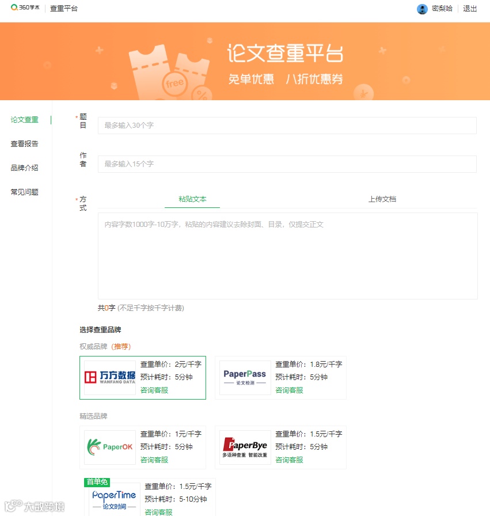Image resolution: width=490 pixels, height=516 pixels.
Task: Click 咨询客服 for 万方数据
Action: tap(154, 390)
